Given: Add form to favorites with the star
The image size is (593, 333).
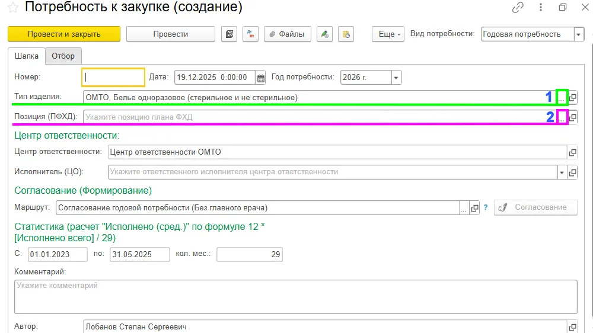Looking at the screenshot, I should (13, 7).
